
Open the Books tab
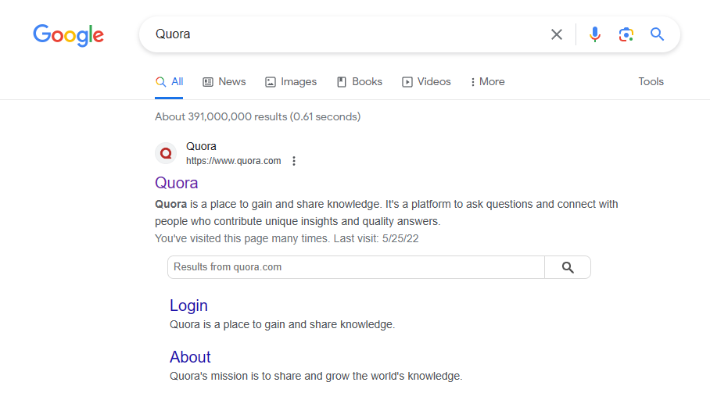click(360, 82)
